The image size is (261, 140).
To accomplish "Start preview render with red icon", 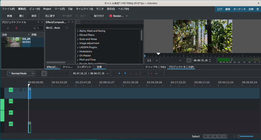I will pyautogui.click(x=151, y=73).
